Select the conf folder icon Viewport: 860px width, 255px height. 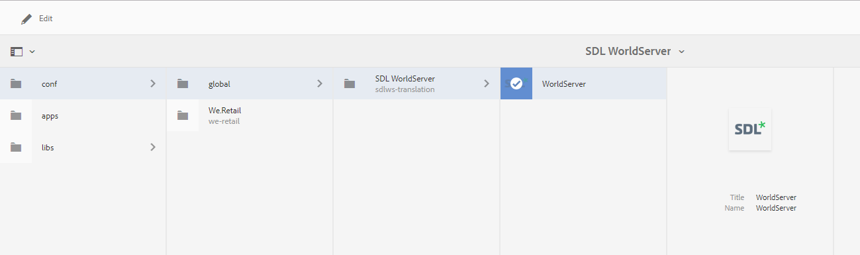16,83
